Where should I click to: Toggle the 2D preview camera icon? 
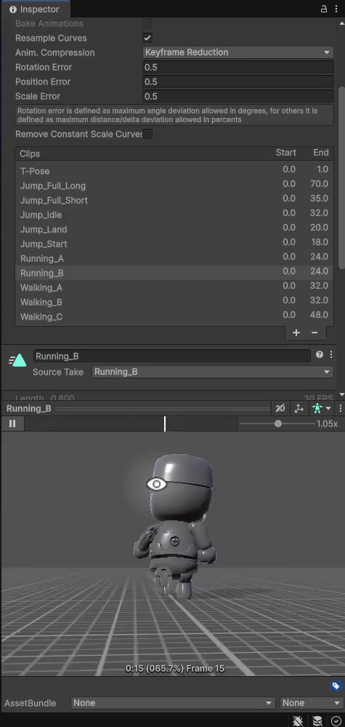pyautogui.click(x=280, y=408)
